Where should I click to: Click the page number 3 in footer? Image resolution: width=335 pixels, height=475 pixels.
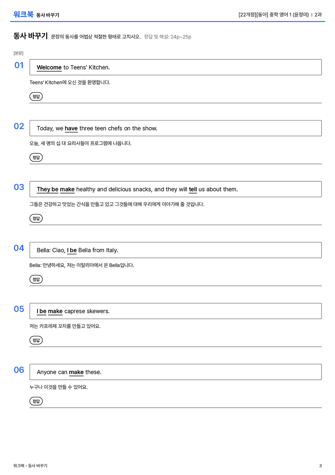[x=321, y=466]
